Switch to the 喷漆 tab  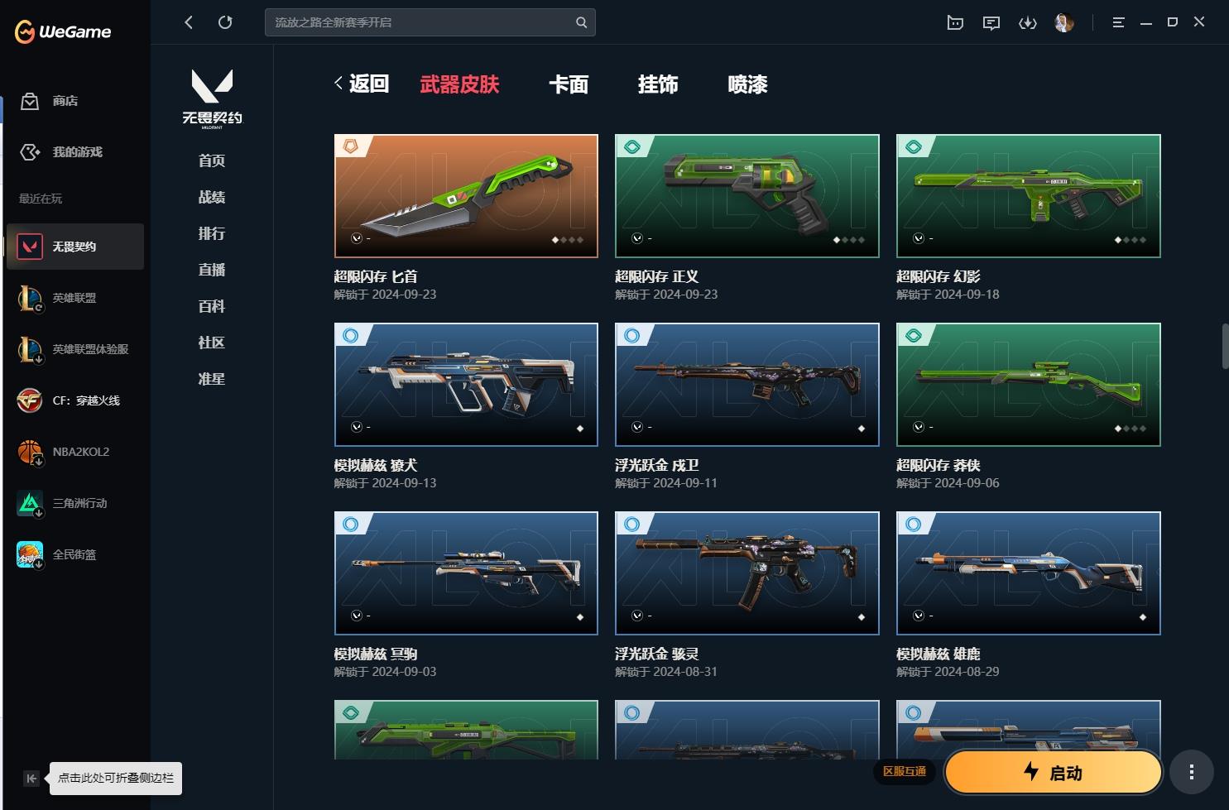[x=747, y=84]
